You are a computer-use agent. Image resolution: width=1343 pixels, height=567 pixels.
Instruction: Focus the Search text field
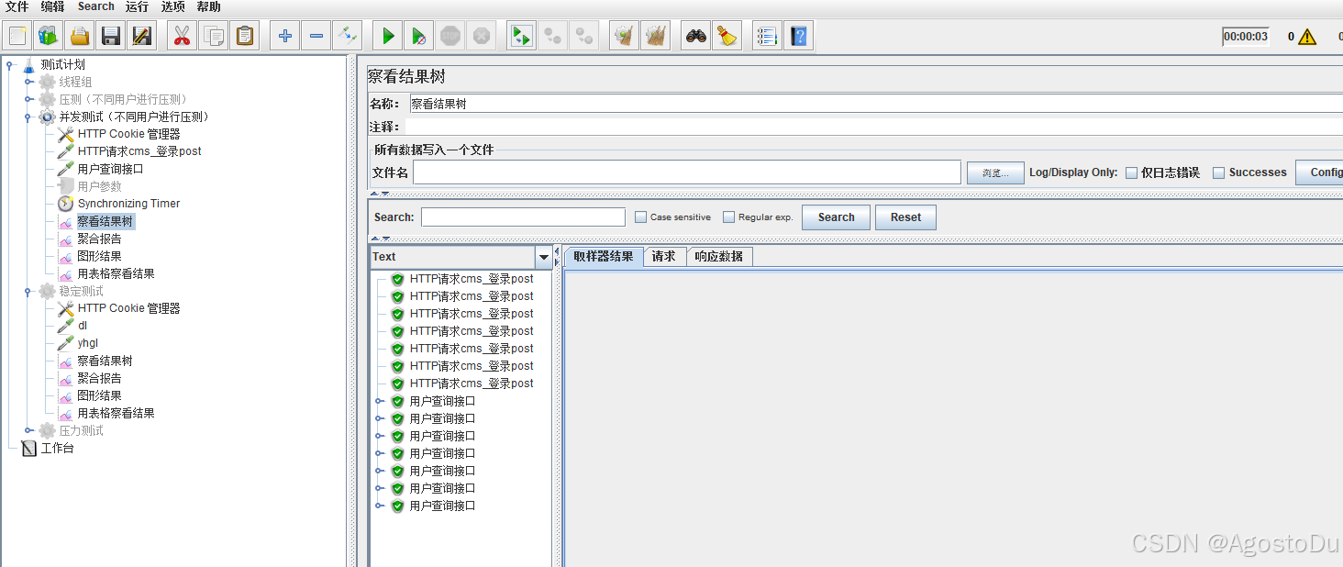point(523,217)
